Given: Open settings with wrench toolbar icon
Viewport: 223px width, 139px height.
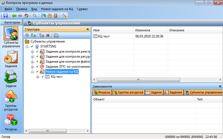Looking at the screenshot, I should click(x=64, y=16).
